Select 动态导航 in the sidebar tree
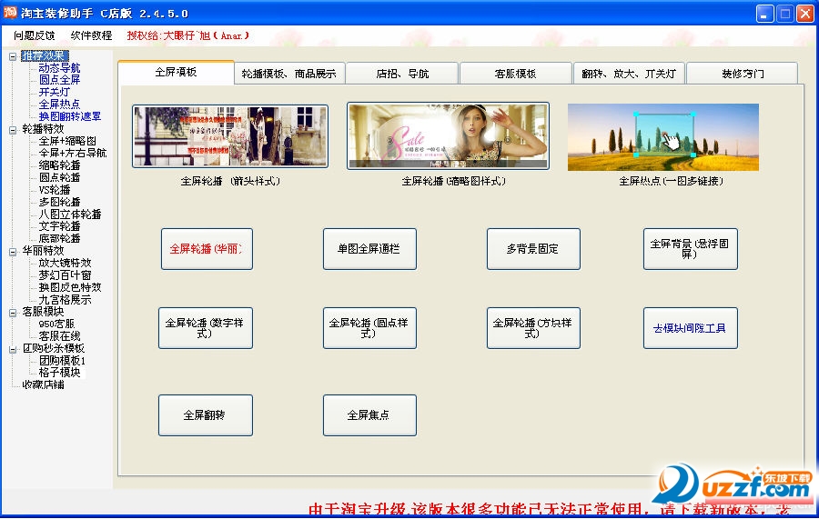 (x=59, y=68)
